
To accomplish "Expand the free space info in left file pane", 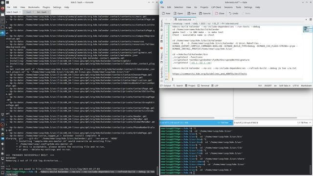I will coord(230,123).
